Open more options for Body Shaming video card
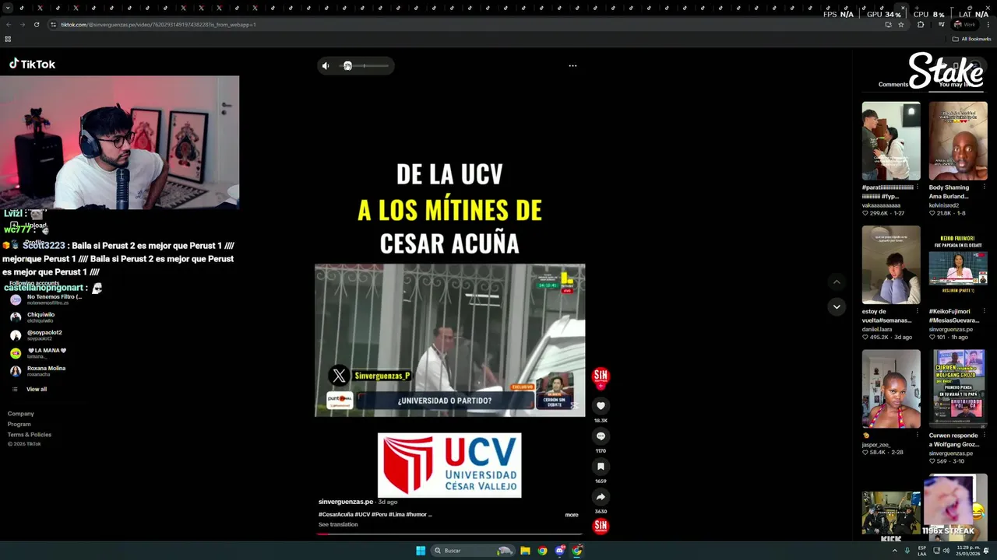 click(x=984, y=187)
